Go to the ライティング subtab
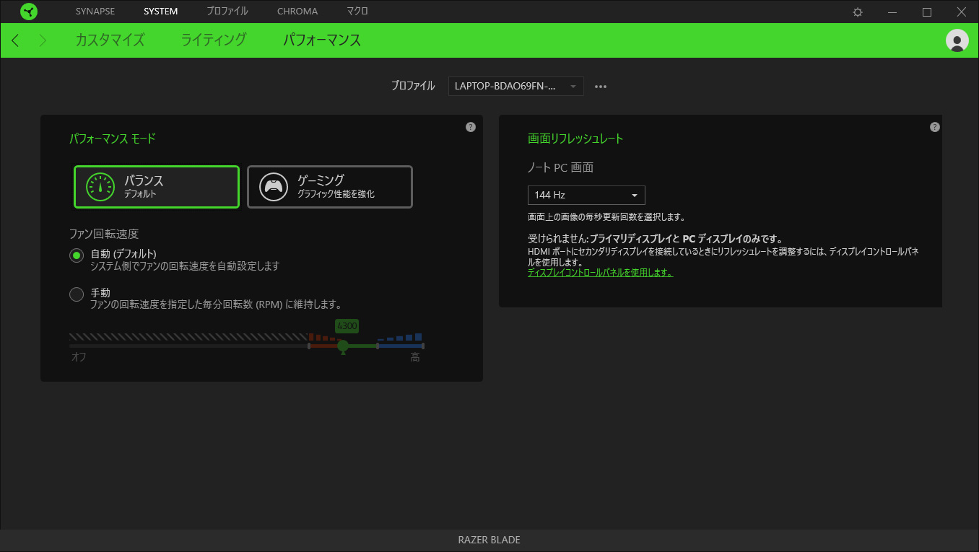 pos(214,40)
